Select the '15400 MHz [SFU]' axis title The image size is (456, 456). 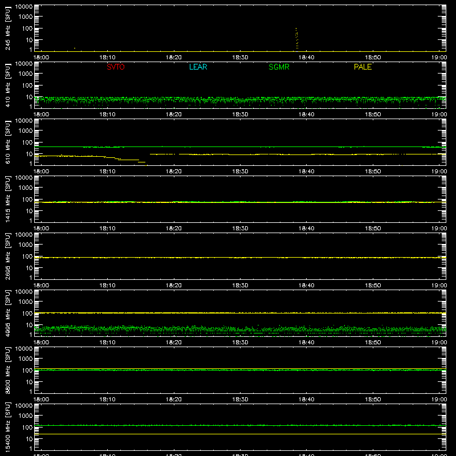coord(7,427)
